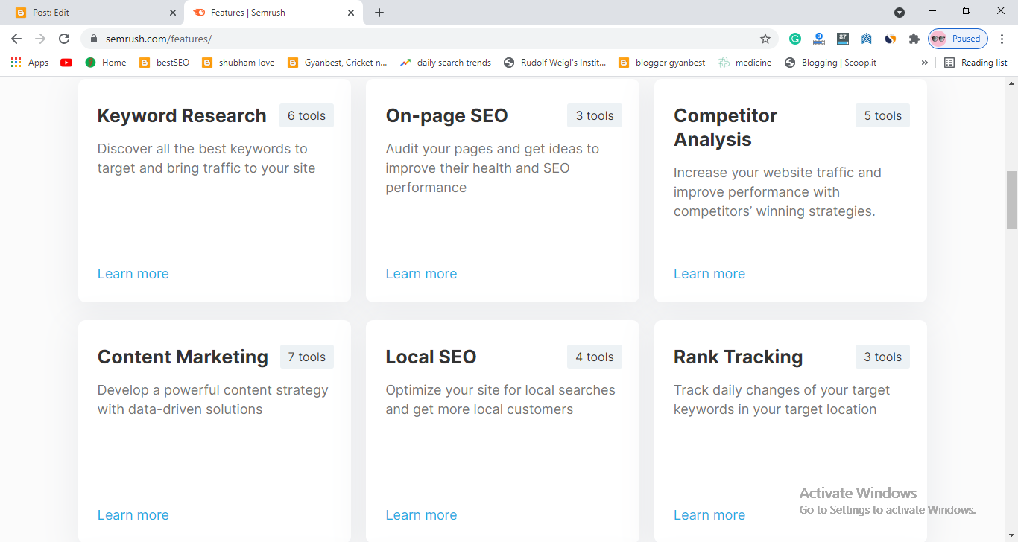The height and width of the screenshot is (542, 1018).
Task: Open the YouTube bookmark icon
Action: click(x=66, y=63)
